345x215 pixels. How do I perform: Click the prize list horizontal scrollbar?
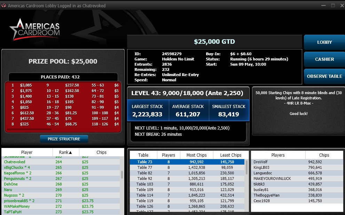[x=29, y=130]
